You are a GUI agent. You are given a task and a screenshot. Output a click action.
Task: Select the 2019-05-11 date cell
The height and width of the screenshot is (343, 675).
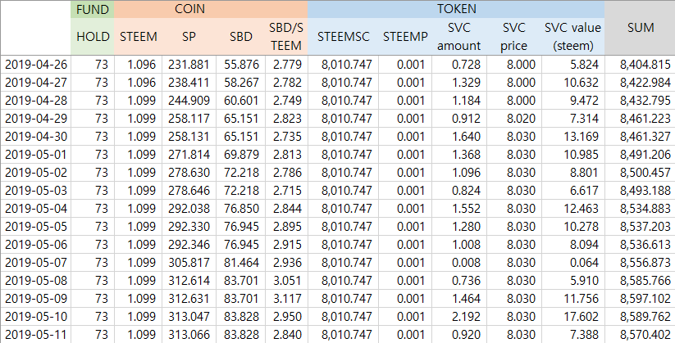click(36, 334)
